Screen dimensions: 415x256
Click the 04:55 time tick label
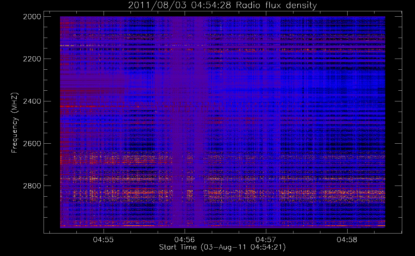click(x=103, y=240)
